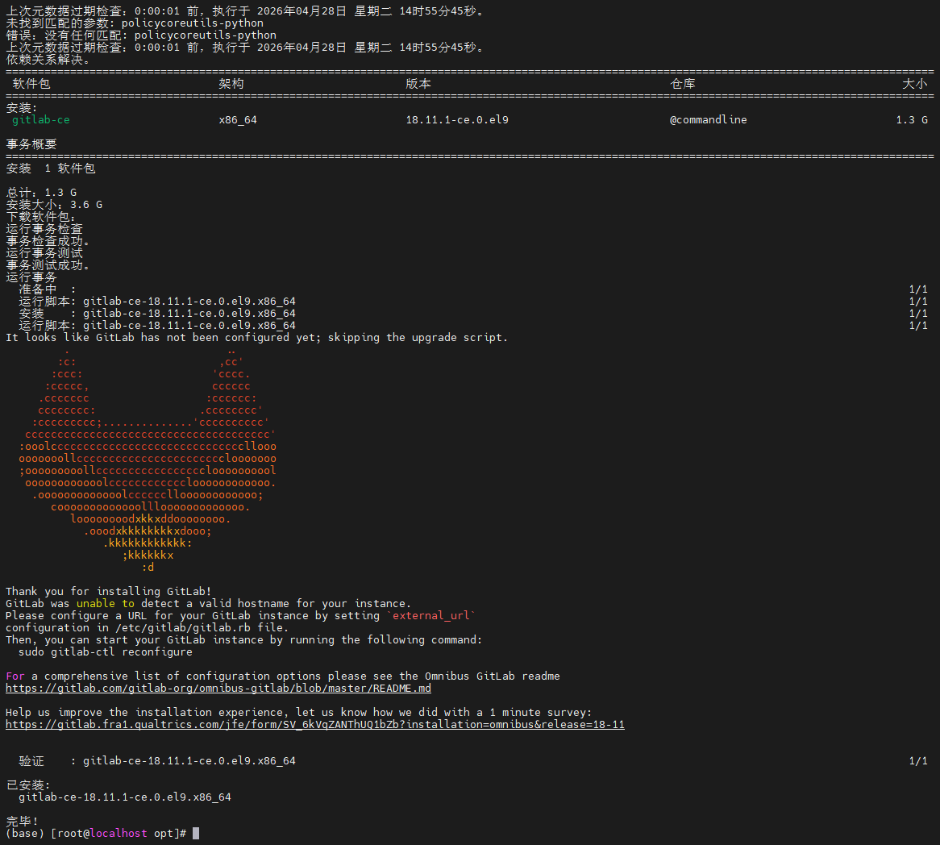Click the 已安装 heading
Screen dimensions: 940x845
(x=28, y=785)
